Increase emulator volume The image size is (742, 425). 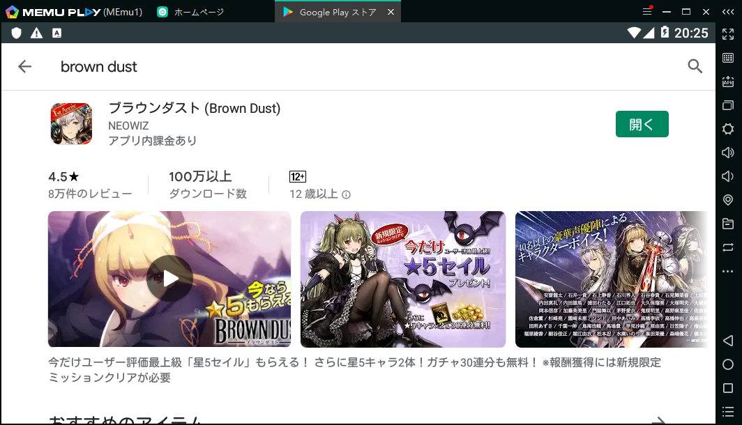[x=728, y=152]
